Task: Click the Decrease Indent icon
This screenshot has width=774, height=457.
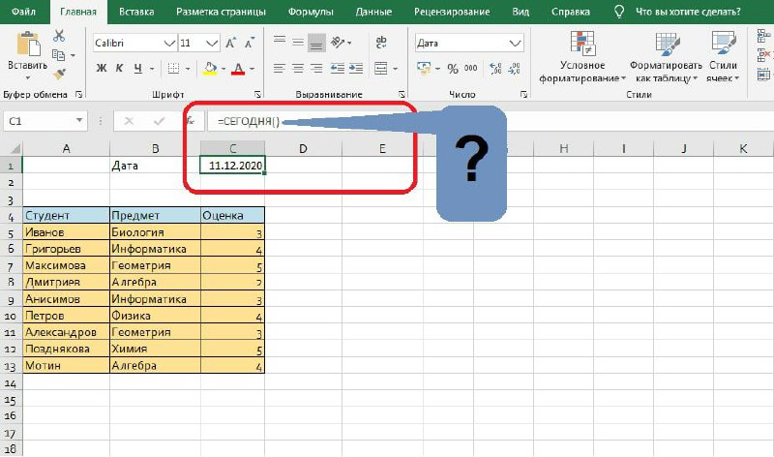Action: point(338,68)
